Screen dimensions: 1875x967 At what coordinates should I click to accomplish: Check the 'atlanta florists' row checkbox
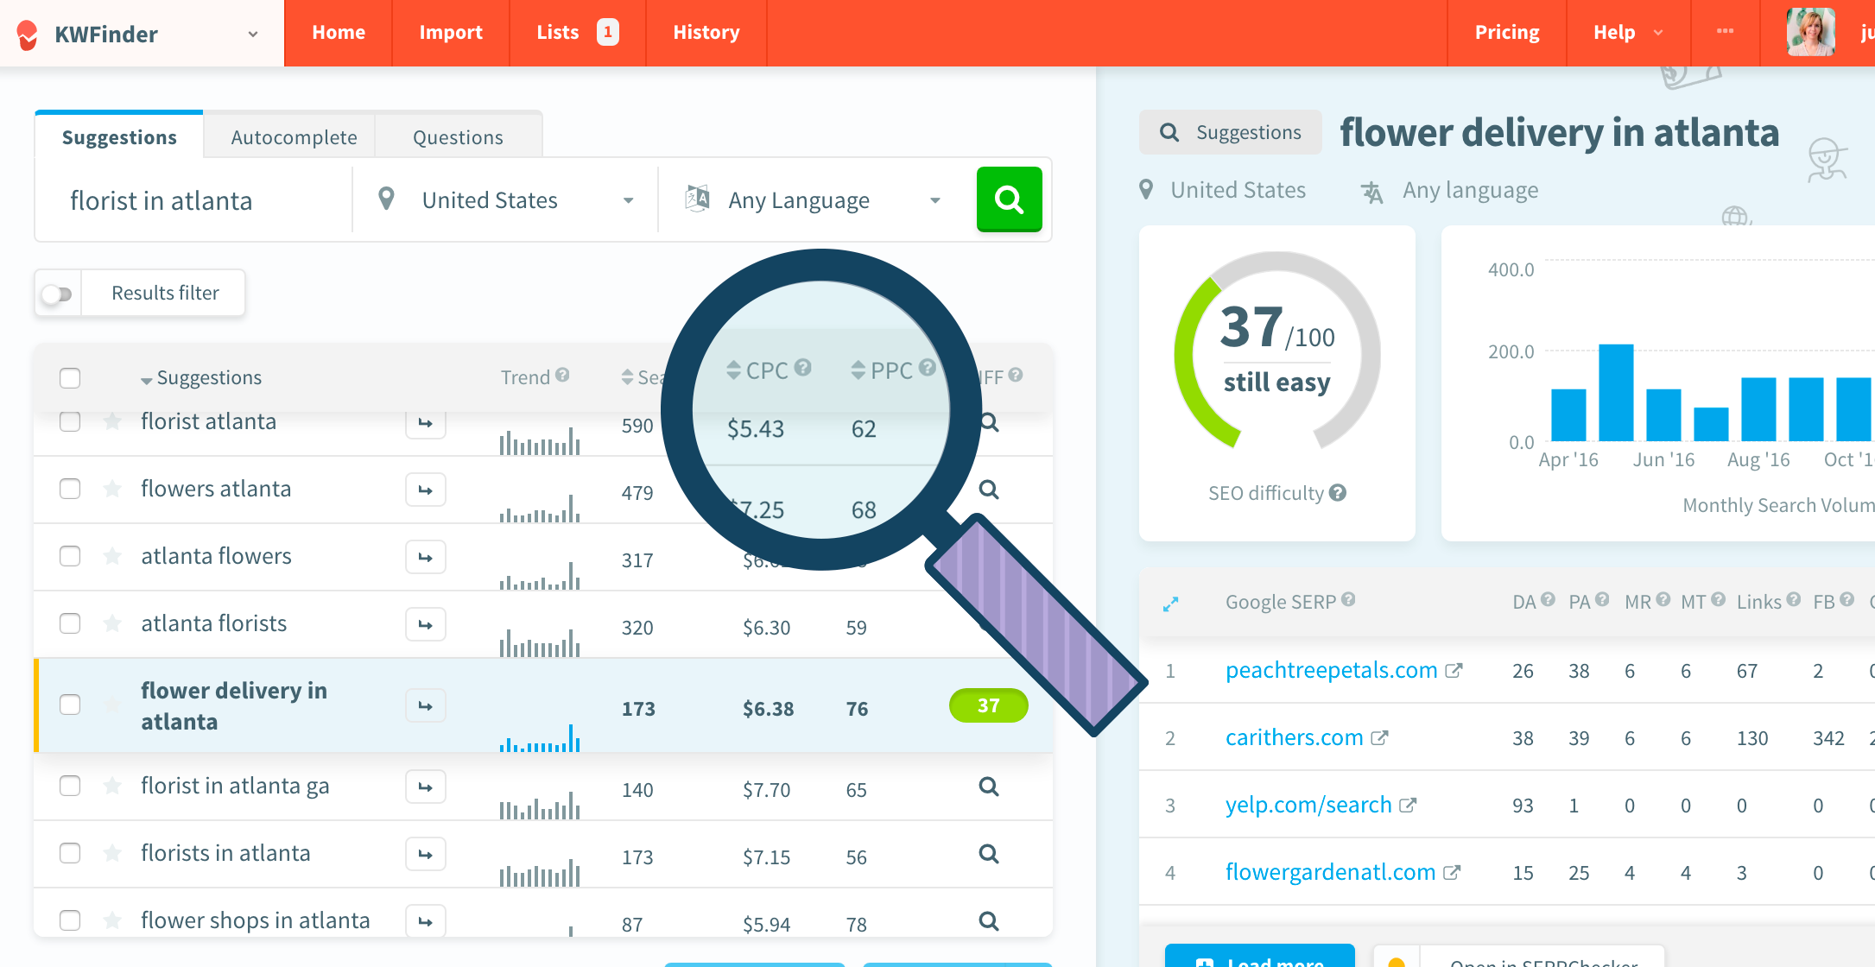pos(70,623)
